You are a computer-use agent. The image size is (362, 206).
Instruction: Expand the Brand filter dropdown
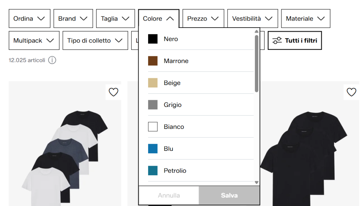pos(73,18)
